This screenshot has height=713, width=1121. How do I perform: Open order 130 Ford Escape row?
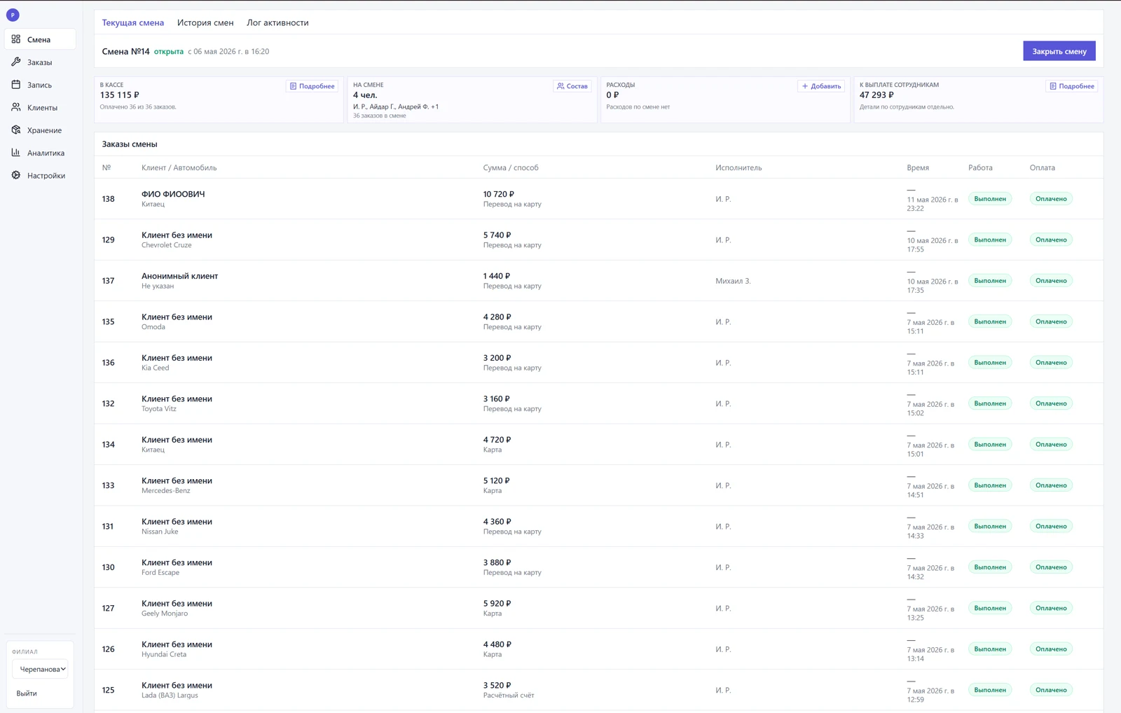[x=598, y=567]
